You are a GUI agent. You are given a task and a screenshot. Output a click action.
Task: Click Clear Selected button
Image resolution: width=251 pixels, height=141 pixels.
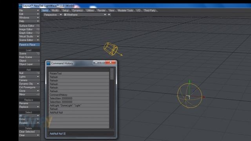click(x=29, y=132)
